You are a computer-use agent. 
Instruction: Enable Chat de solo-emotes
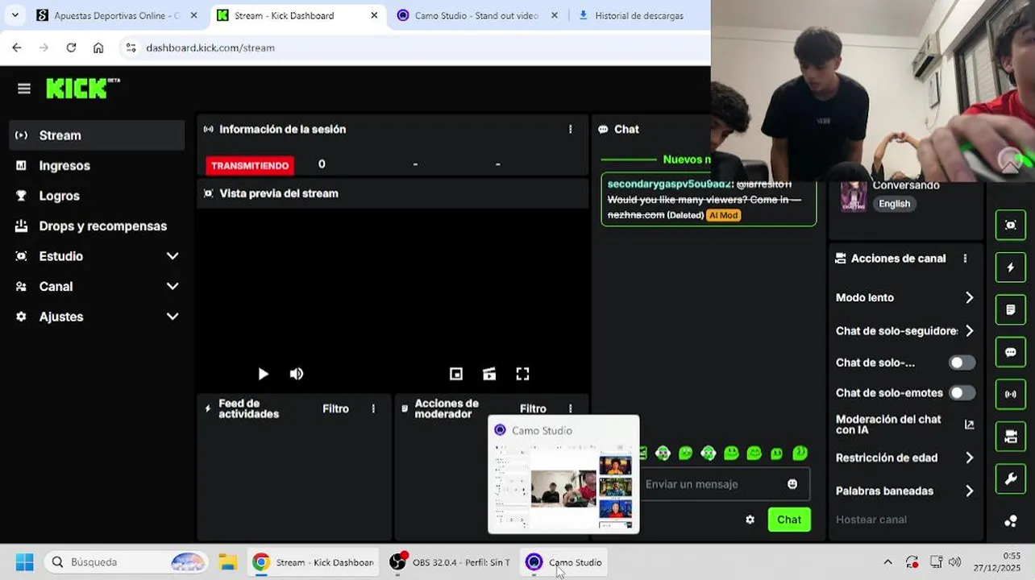(x=962, y=393)
